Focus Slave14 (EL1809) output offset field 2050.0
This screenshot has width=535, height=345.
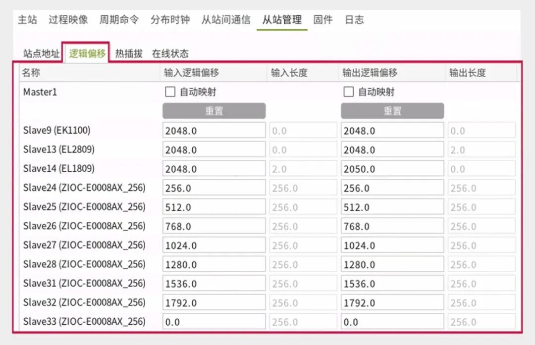click(x=392, y=168)
